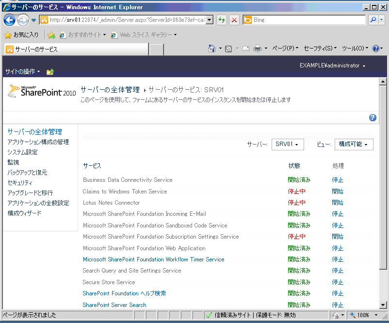
Task: Click the red Stop loading icon
Action: (234, 20)
